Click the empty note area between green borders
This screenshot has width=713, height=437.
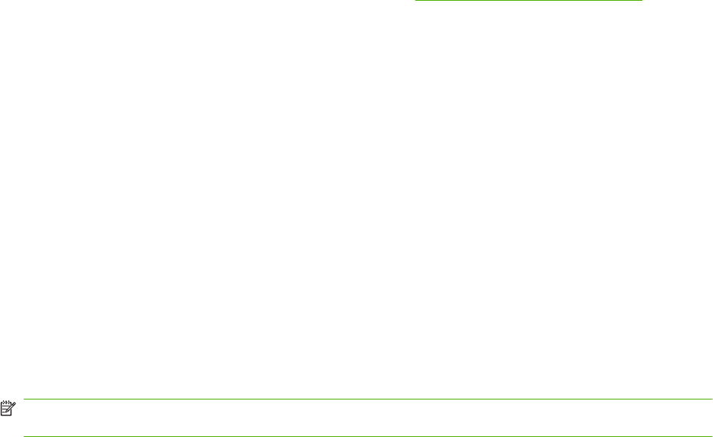pos(368,418)
